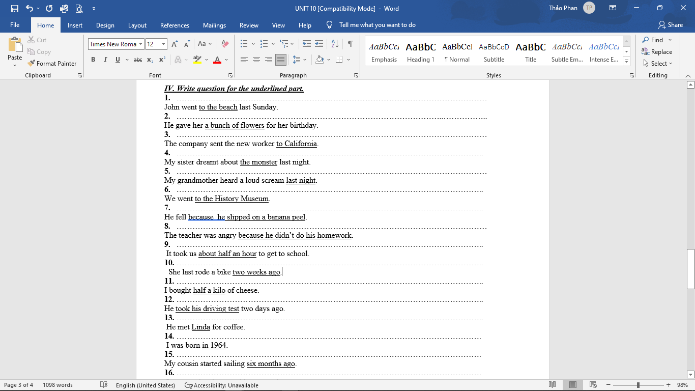Toggle Show/Hide paragraph marks
The image size is (695, 391).
[x=351, y=44]
